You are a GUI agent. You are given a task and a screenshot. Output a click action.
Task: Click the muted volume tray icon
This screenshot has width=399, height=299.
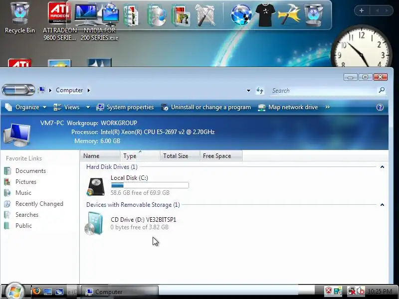pyautogui.click(x=361, y=291)
